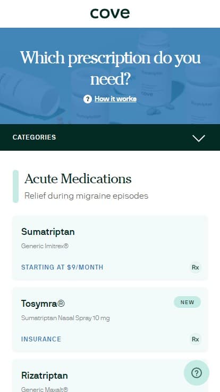
Task: Click Starting at $9/month price text
Action: [62, 267]
